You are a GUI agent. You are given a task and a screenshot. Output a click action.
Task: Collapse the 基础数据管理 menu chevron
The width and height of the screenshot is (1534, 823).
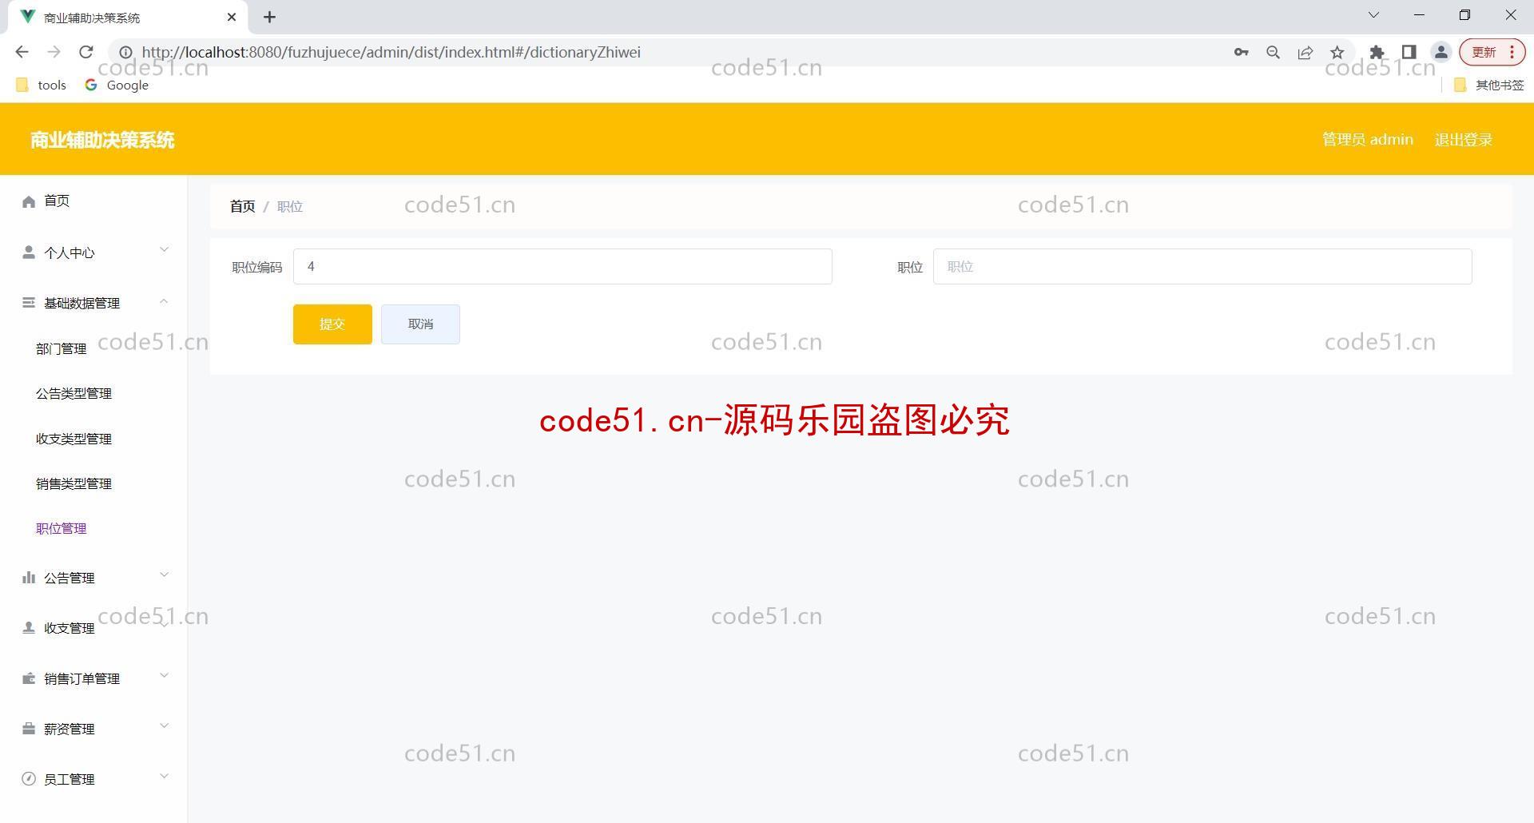(x=164, y=301)
